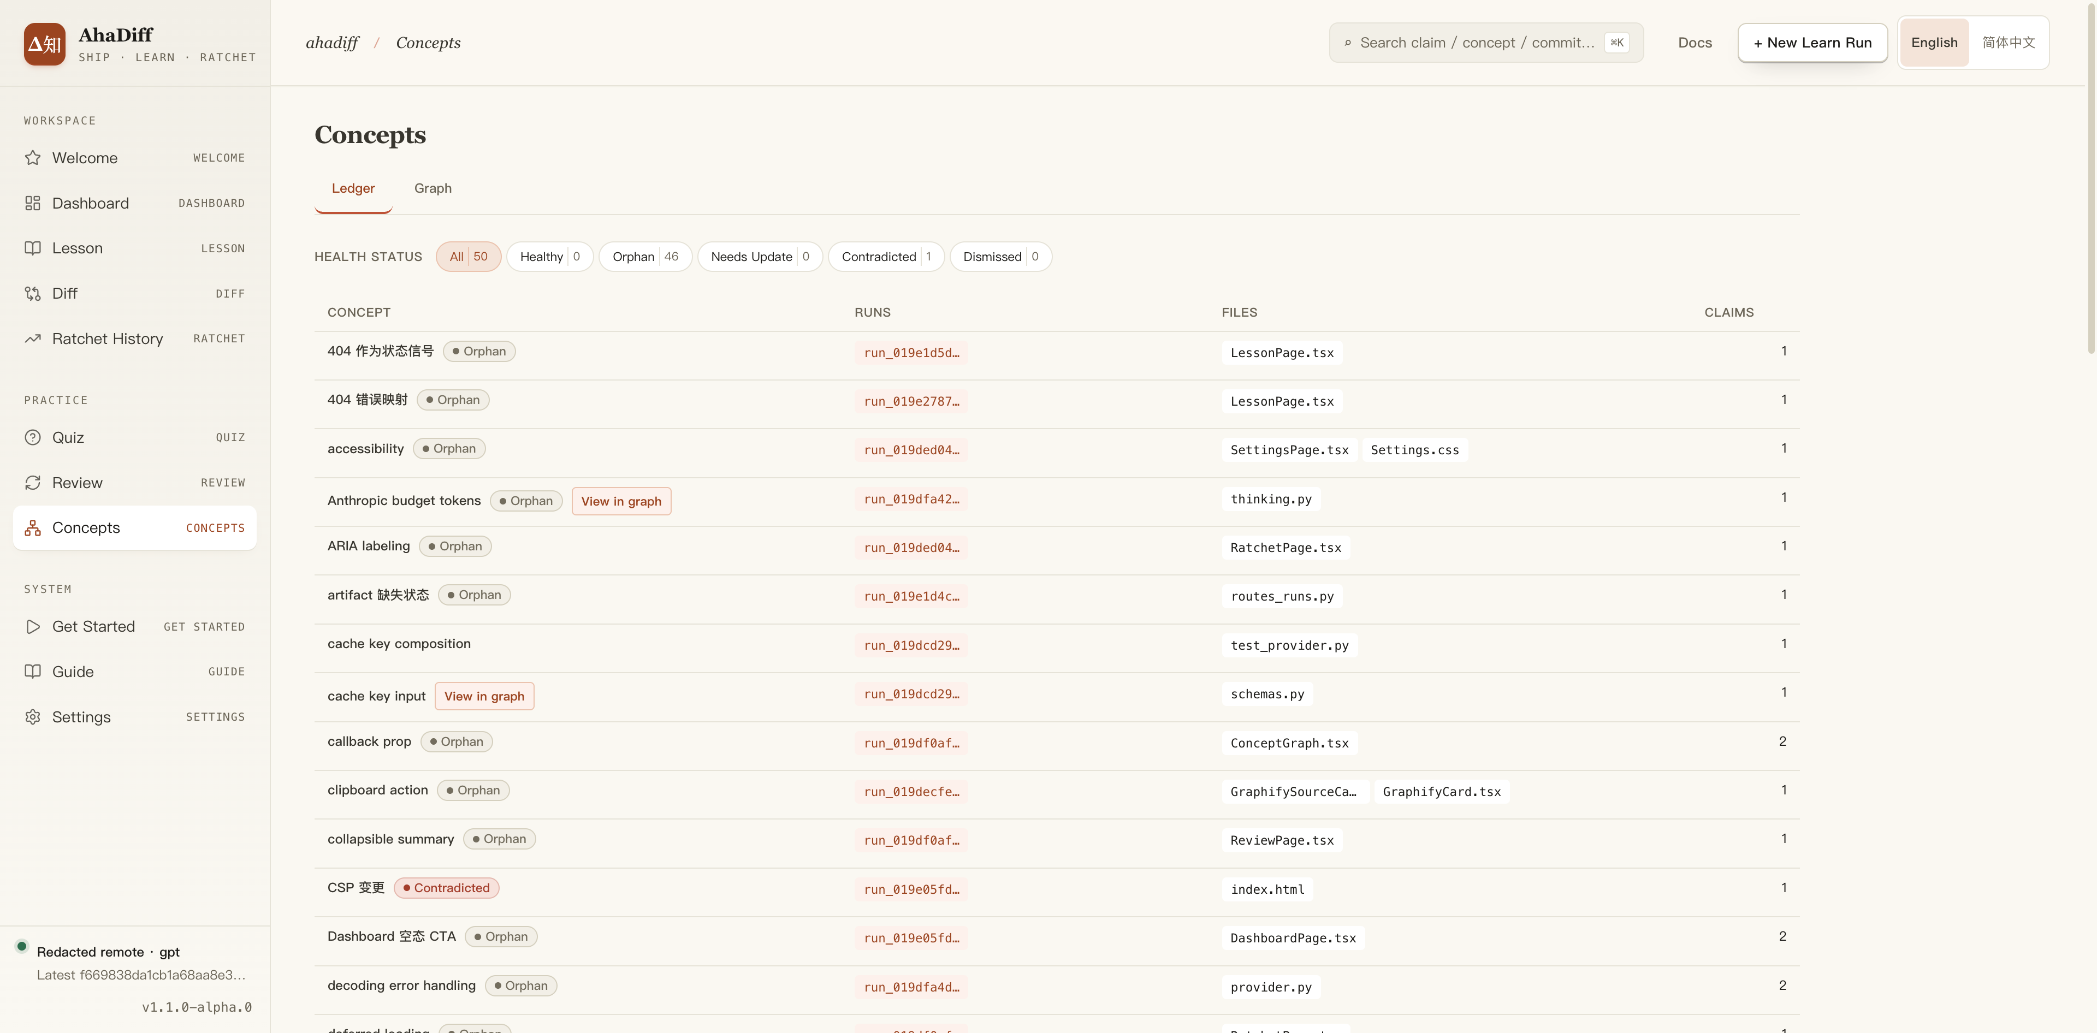Focus the search claim/concept input
Viewport: 2097px width, 1033px height.
tap(1485, 43)
